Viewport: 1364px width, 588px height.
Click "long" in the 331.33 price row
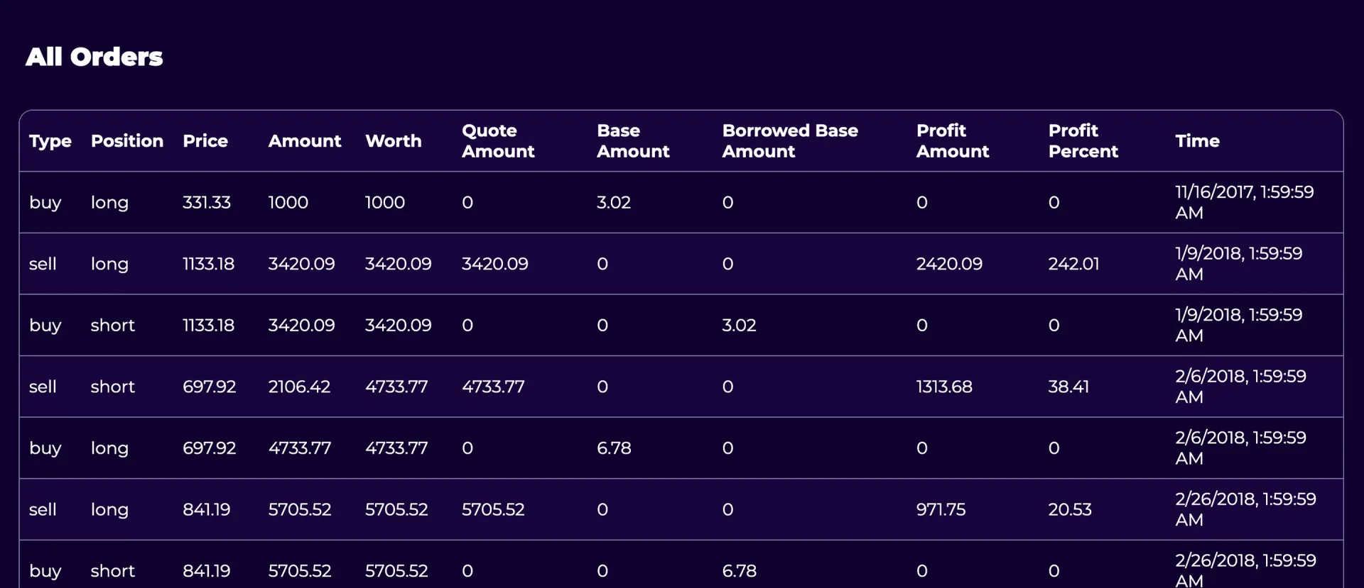coord(109,203)
